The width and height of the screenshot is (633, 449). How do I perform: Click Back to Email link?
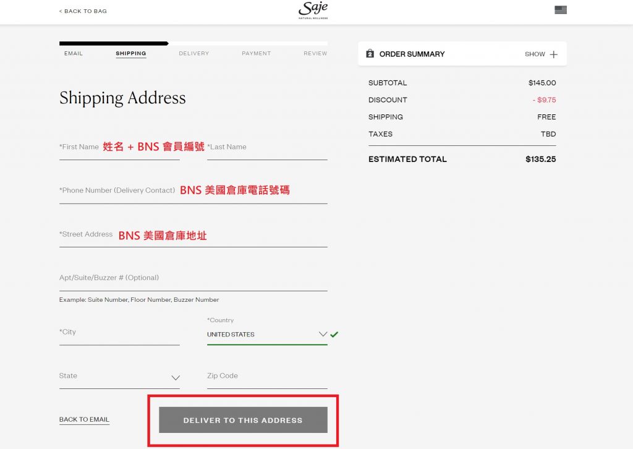click(84, 419)
